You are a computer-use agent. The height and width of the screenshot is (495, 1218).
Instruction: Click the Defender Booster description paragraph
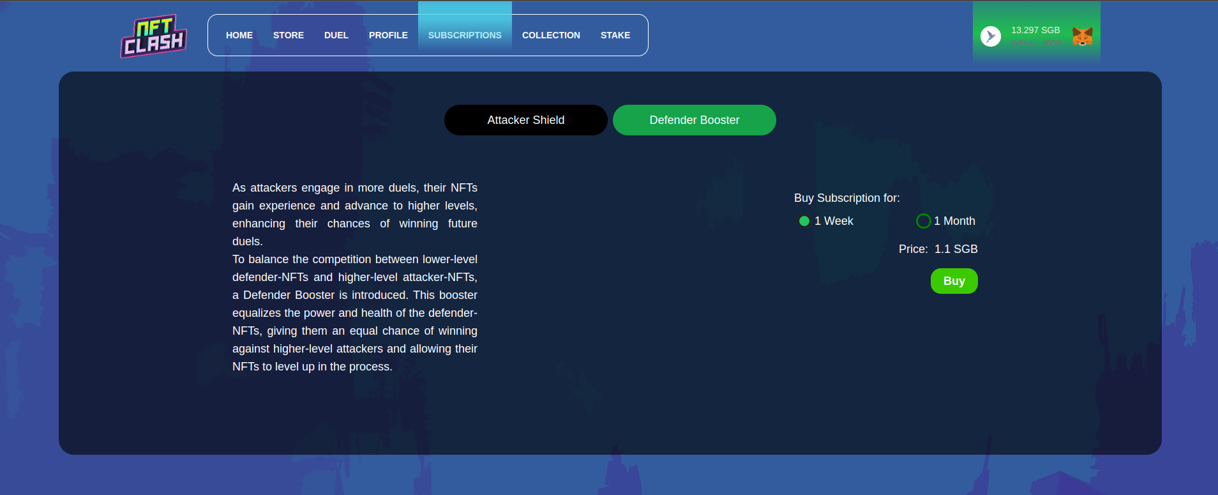(355, 277)
